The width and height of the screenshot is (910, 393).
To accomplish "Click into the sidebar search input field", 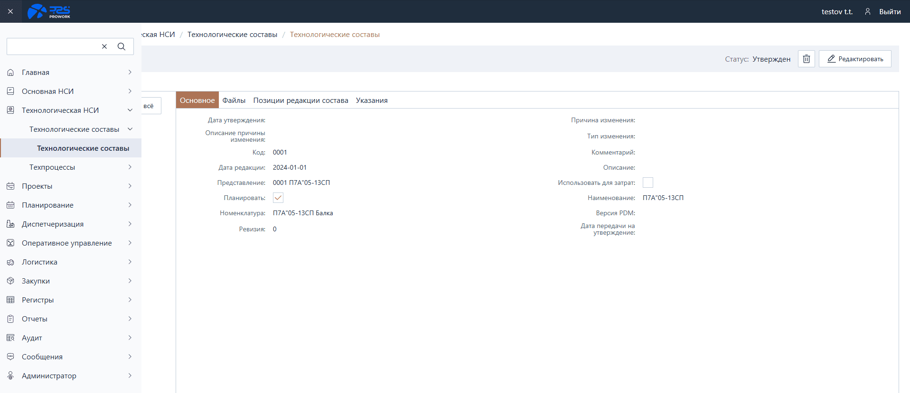I will point(52,46).
